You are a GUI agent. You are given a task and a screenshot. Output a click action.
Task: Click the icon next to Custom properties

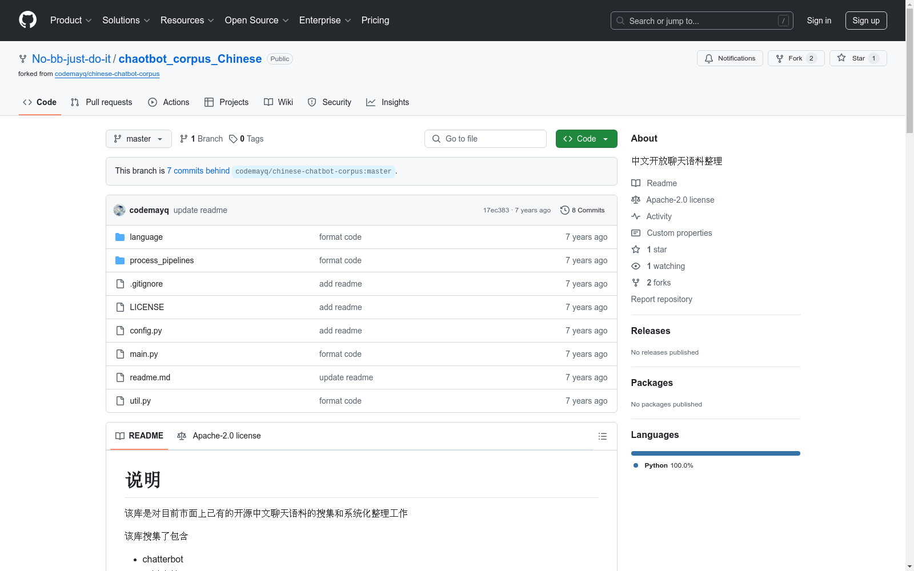click(636, 233)
